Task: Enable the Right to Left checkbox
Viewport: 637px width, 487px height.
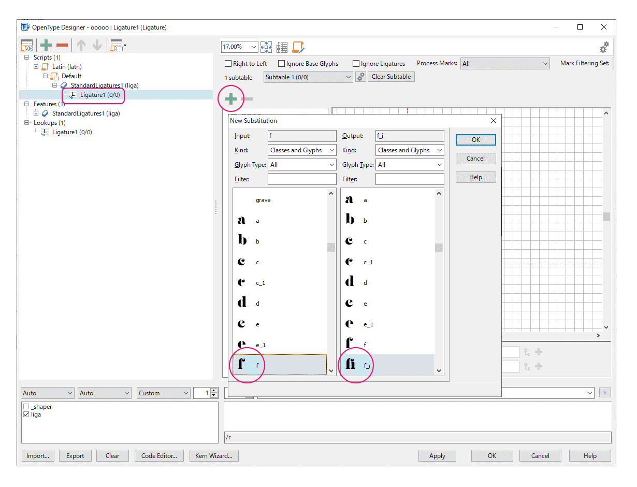Action: pos(228,64)
